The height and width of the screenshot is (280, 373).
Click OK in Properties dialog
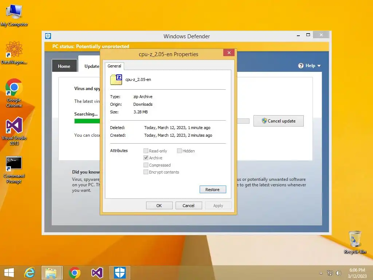pos(159,206)
